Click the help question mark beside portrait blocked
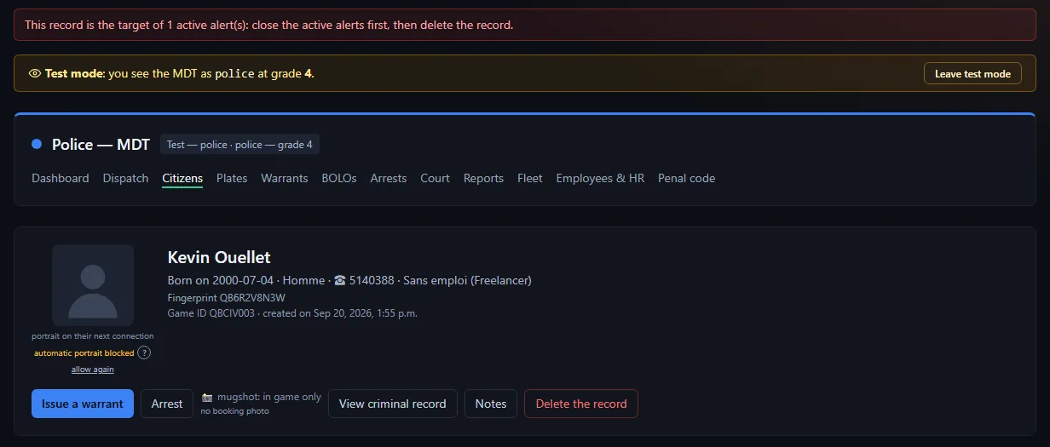The width and height of the screenshot is (1050, 447). (x=144, y=352)
